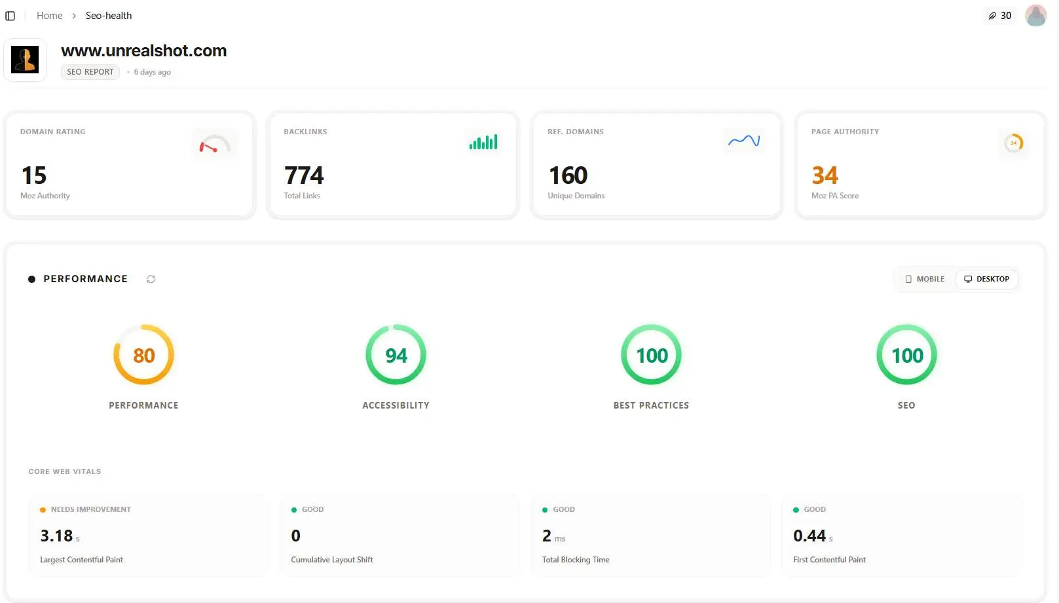This screenshot has width=1059, height=603.
Task: Click the ACCESSIBILITY gauge label
Action: [396, 405]
